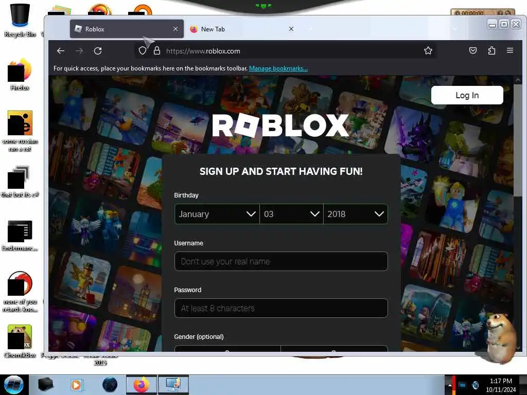Expand the birthday month dropdown showing January

coord(217,214)
